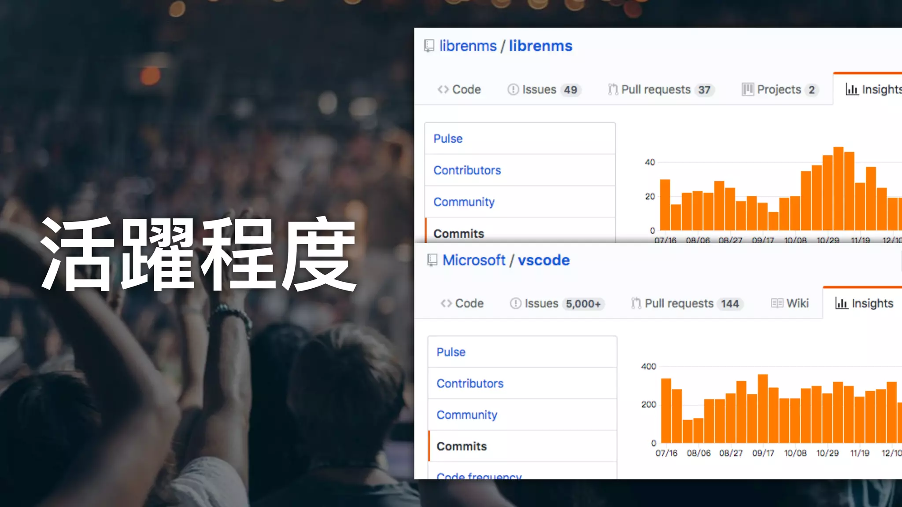902x507 pixels.
Task: Open Community in the librenms sidebar
Action: click(520, 202)
